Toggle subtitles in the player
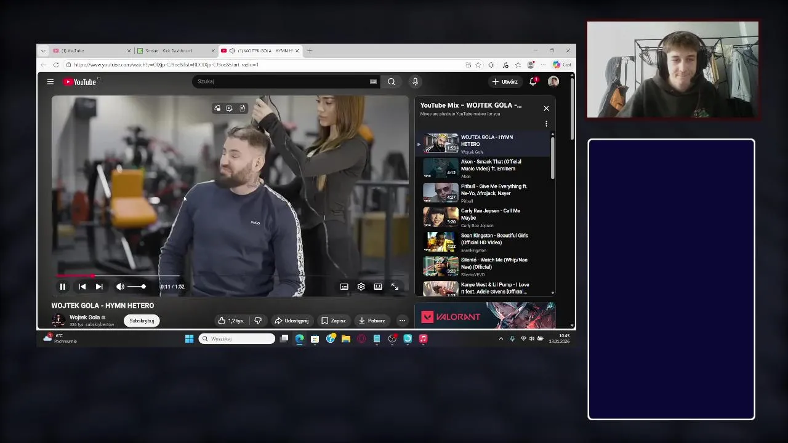Image resolution: width=788 pixels, height=443 pixels. 344,286
